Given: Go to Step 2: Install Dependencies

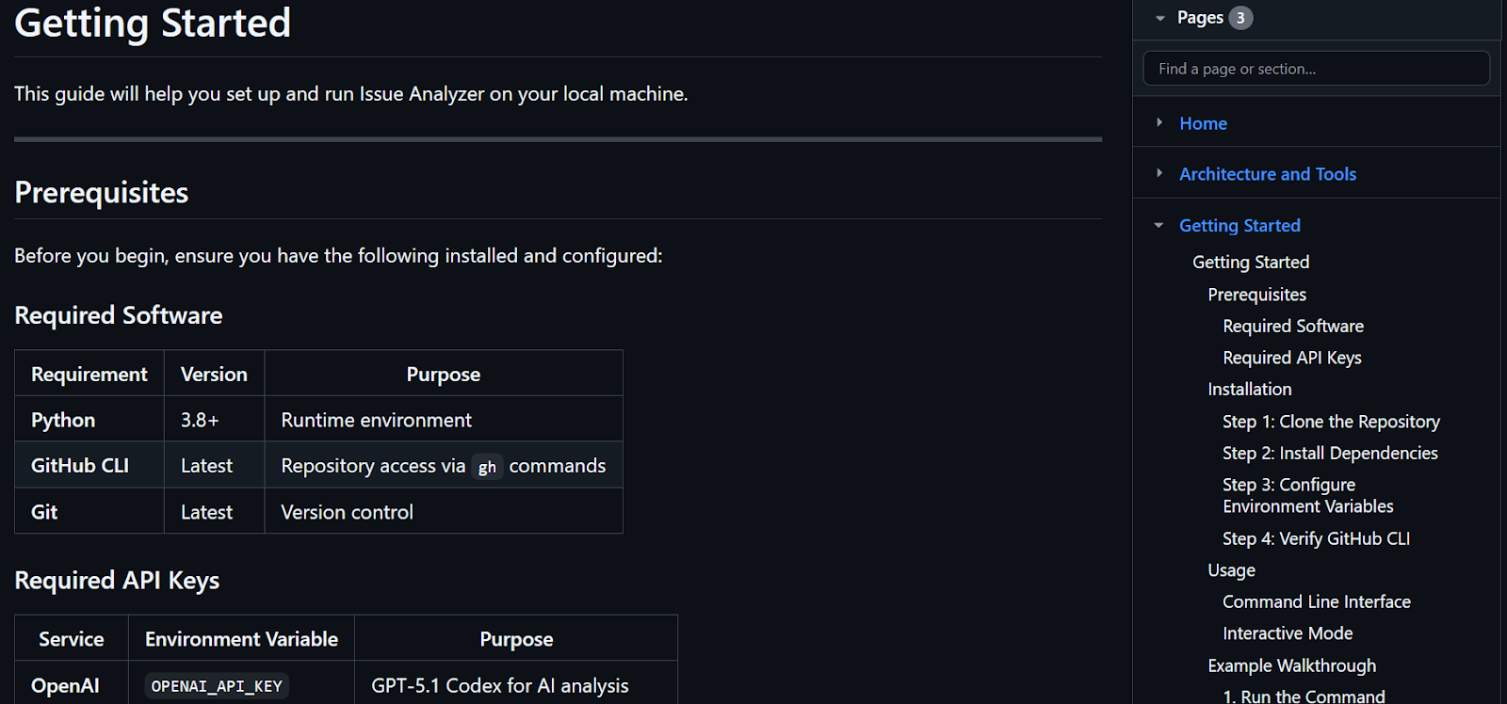Looking at the screenshot, I should tap(1330, 453).
